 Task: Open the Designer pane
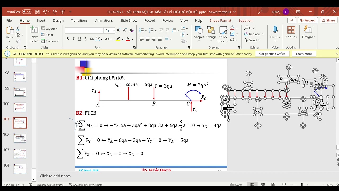(x=308, y=32)
